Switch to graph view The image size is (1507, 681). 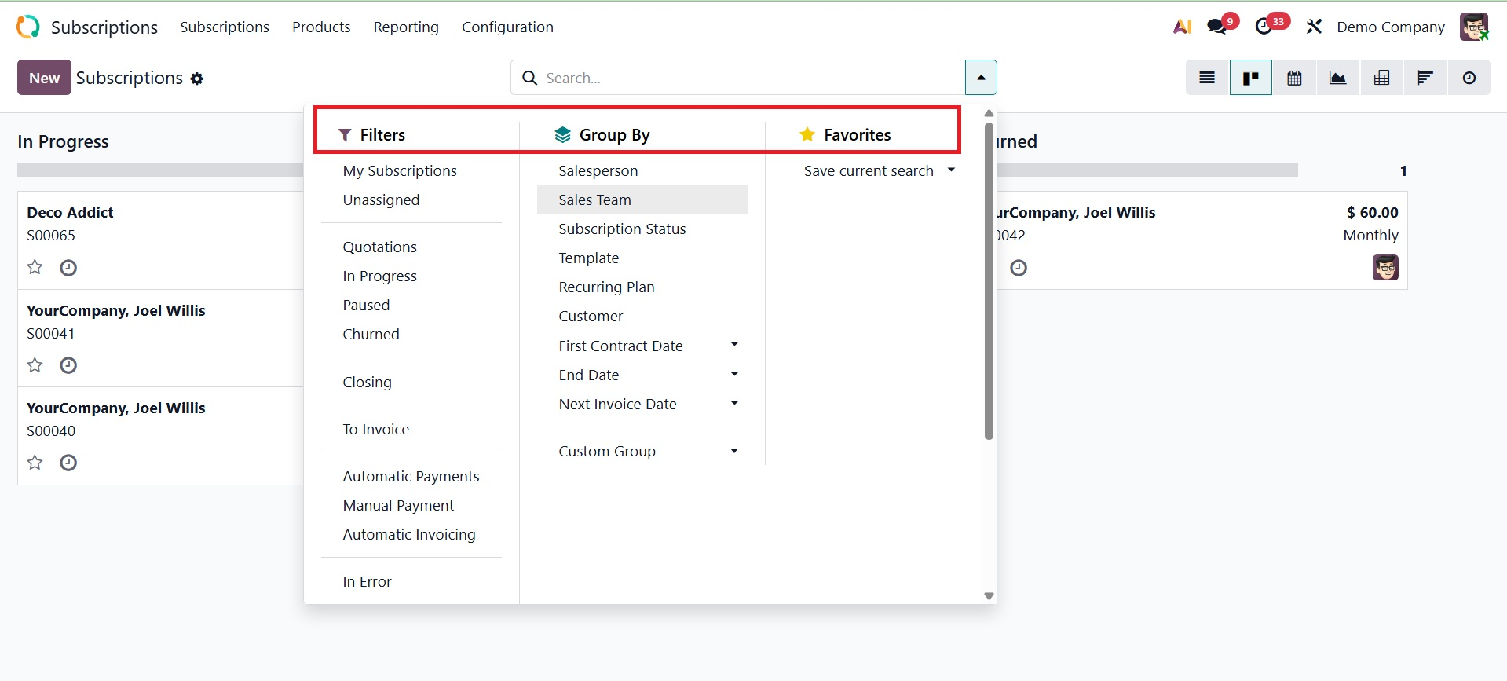[1337, 78]
